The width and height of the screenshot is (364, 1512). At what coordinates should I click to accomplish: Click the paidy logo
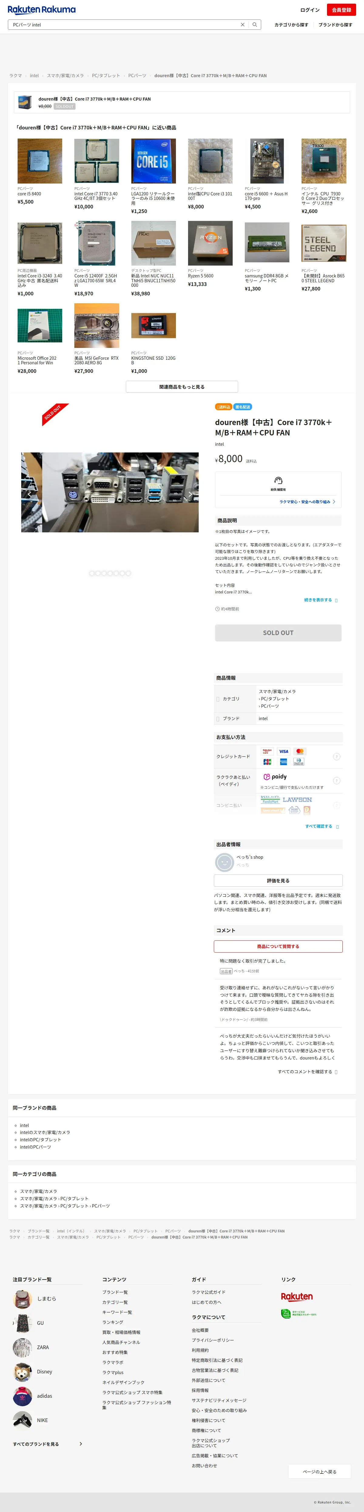275,777
